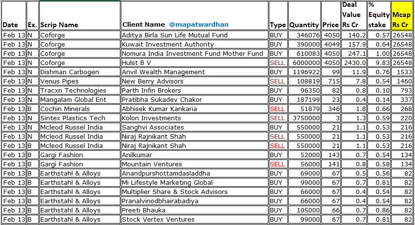Click Mcap 793 cell
The width and height of the screenshot is (415, 225).
(x=401, y=90)
